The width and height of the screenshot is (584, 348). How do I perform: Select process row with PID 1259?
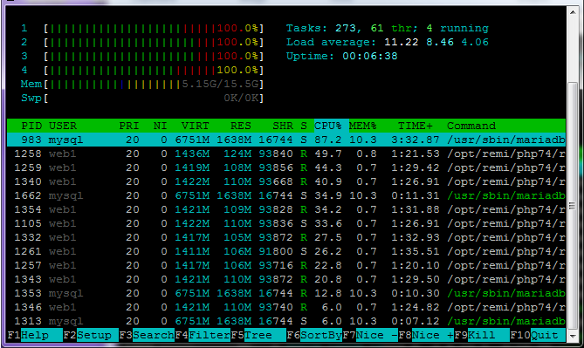click(286, 167)
